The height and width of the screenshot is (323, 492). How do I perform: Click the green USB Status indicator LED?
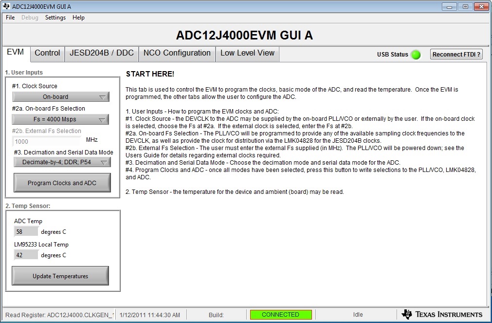tap(416, 55)
